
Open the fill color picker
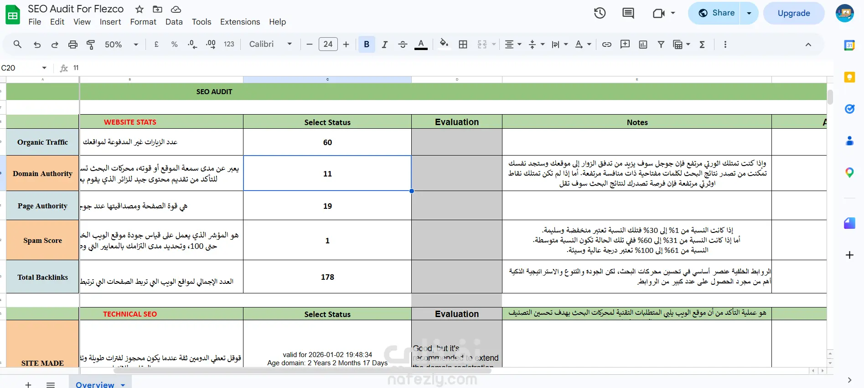[444, 44]
